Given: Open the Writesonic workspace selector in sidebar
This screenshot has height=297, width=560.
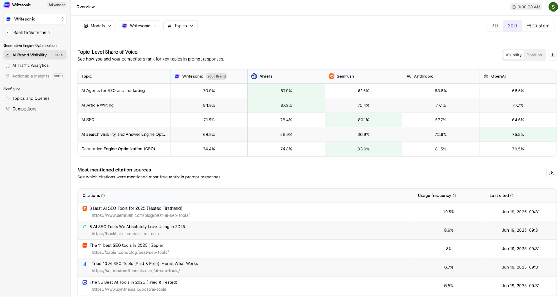Looking at the screenshot, I should click(x=35, y=19).
